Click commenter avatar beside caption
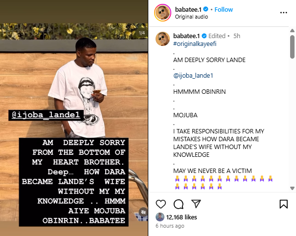This screenshot has height=236, width=296. coord(162,39)
